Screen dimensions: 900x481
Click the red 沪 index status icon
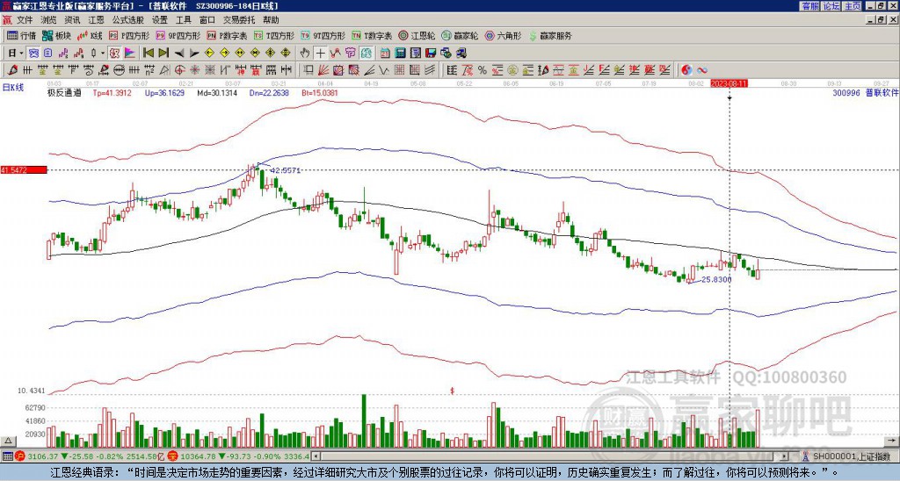click(x=19, y=456)
